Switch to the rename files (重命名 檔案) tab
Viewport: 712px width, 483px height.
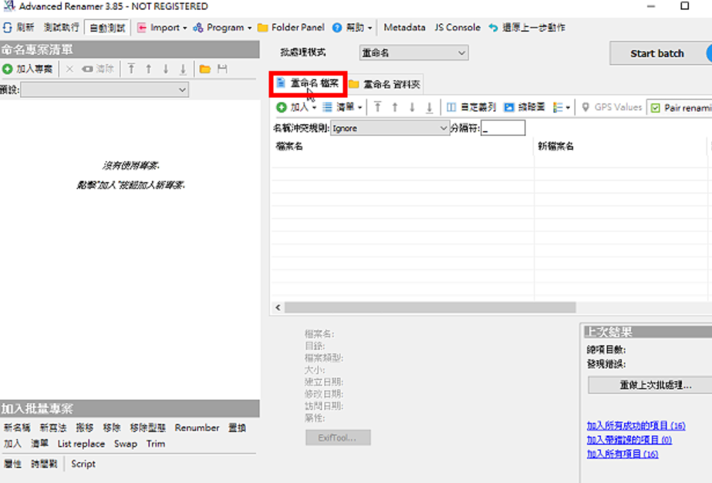[x=309, y=83]
